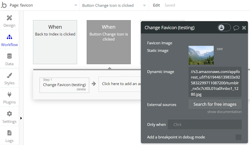Image resolution: width=250 pixels, height=145 pixels.
Task: Open the Logs document icon
Action: click(9, 133)
